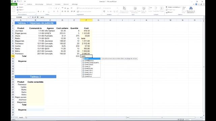Select SOMME in autocomplete list

[91, 59]
